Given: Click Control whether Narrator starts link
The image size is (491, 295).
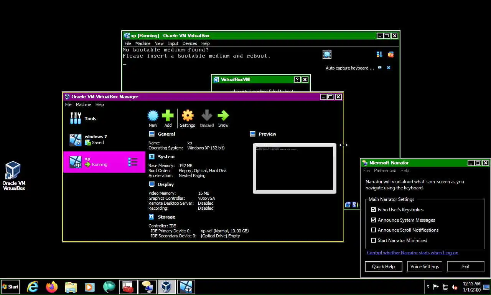Looking at the screenshot, I should coord(413,253).
